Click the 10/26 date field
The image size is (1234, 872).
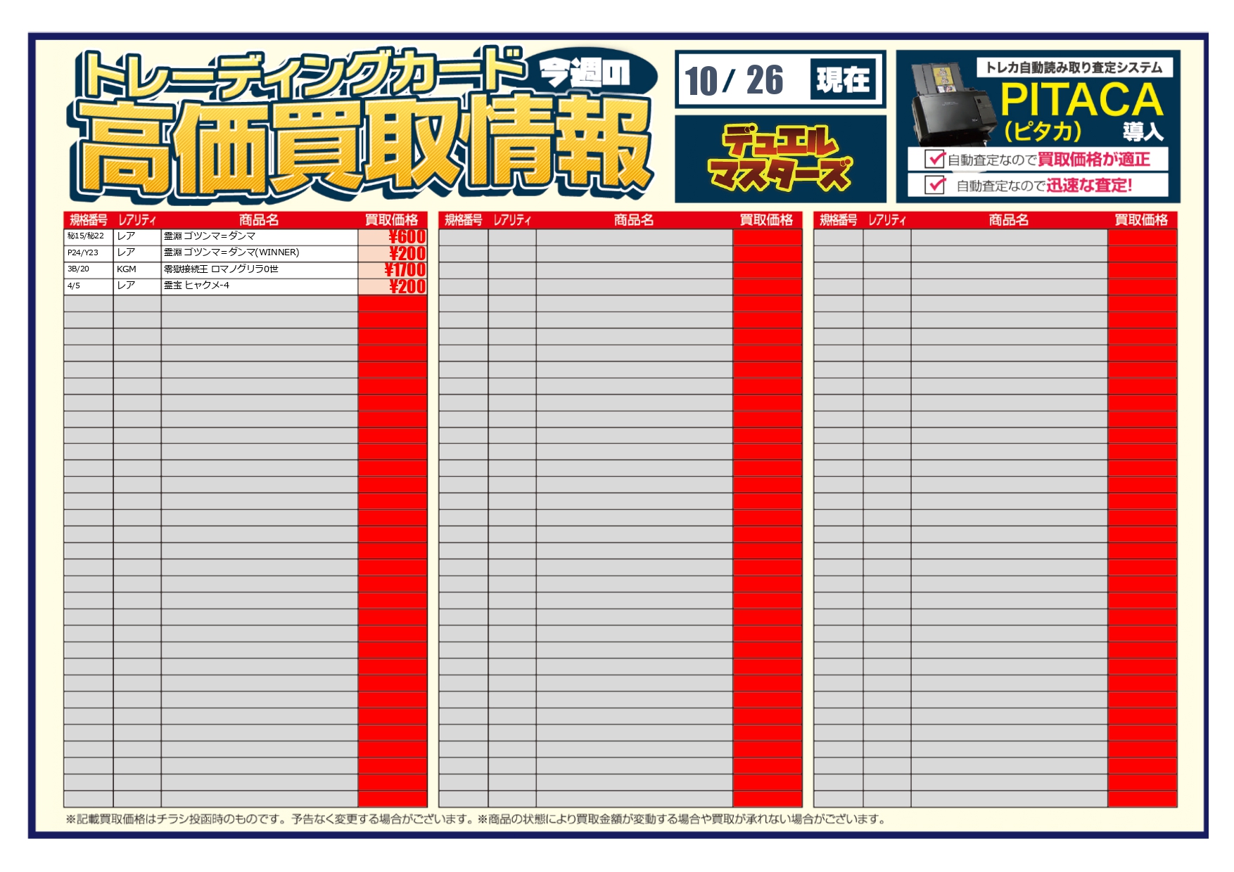pos(733,79)
